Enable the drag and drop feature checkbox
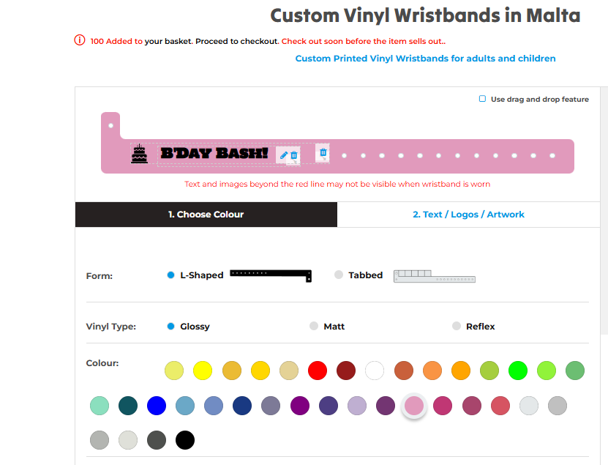 482,99
